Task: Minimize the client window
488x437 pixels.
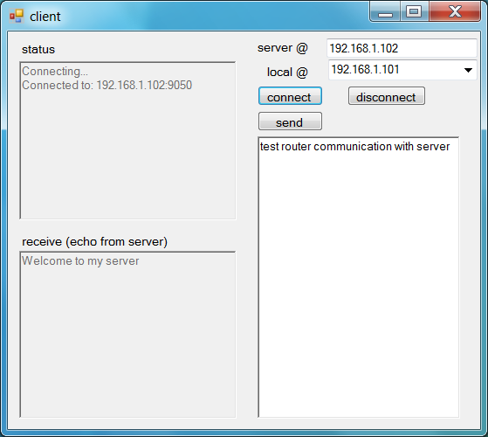Action: click(385, 12)
